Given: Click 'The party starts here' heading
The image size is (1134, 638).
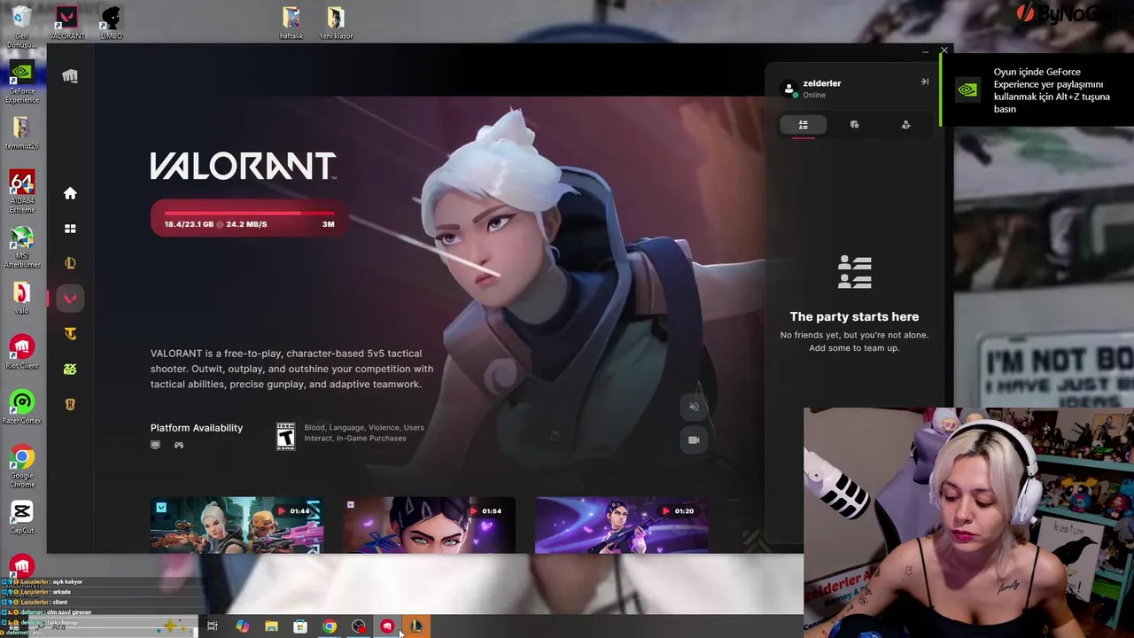Looking at the screenshot, I should coord(854,316).
